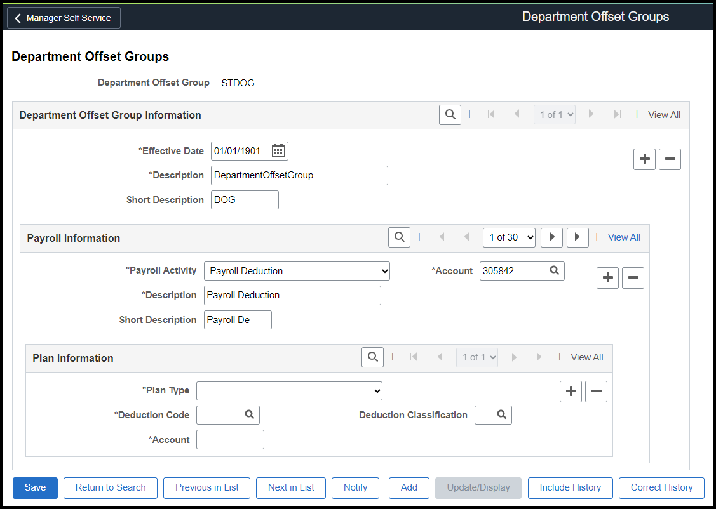
Task: Open the Effective Date calendar picker
Action: click(278, 151)
